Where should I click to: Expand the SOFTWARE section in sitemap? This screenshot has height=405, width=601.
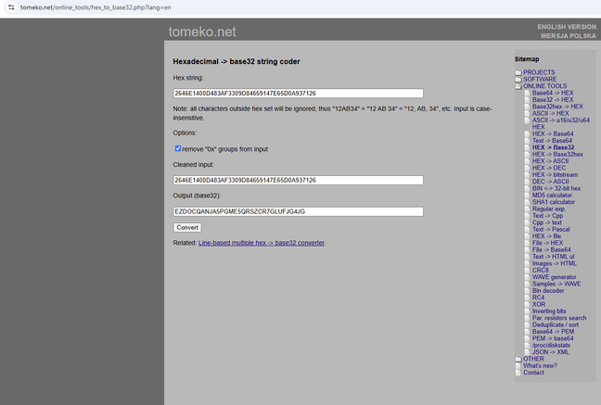point(541,80)
